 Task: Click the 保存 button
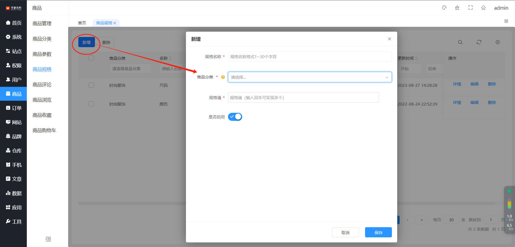tap(378, 233)
